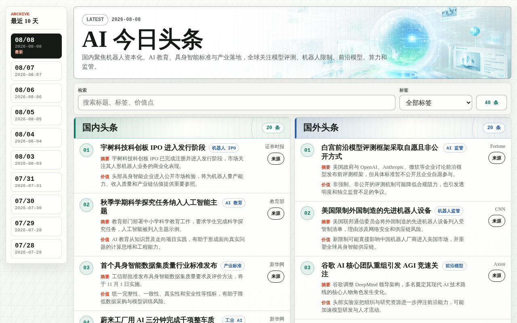Click the 摘要 label in the 宇树科技 story
Viewport: 517px width, 323px height.
tap(105, 159)
